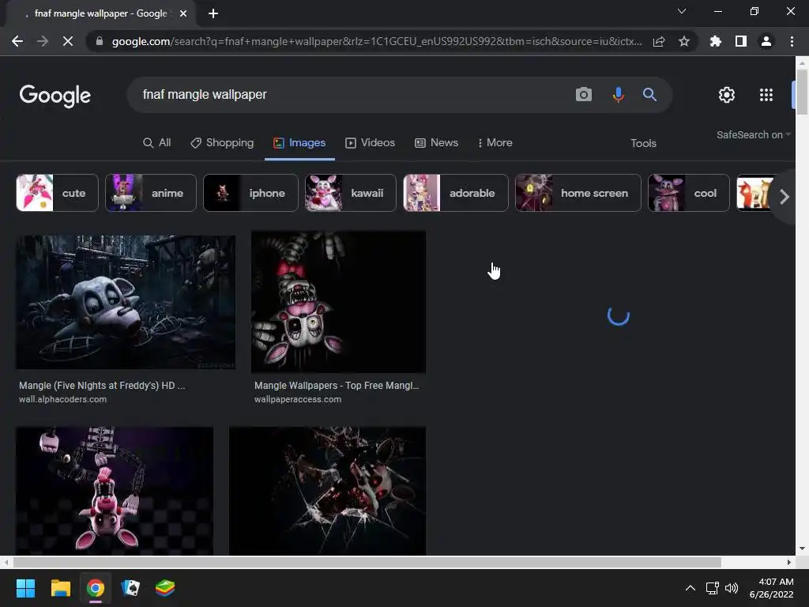Filter results by home screen chip
Image resolution: width=809 pixels, height=607 pixels.
pyautogui.click(x=578, y=193)
